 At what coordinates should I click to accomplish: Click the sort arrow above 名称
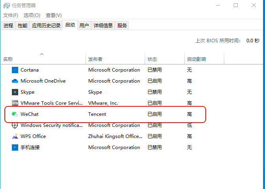coord(42,54)
